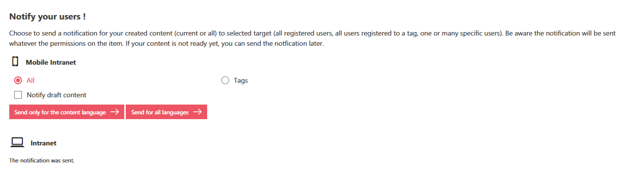Enable the Notify draft content checkbox
Viewport: 619px width, 178px height.
18,95
